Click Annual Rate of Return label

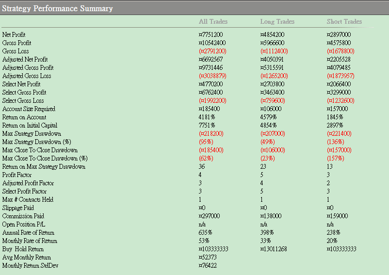click(28, 233)
